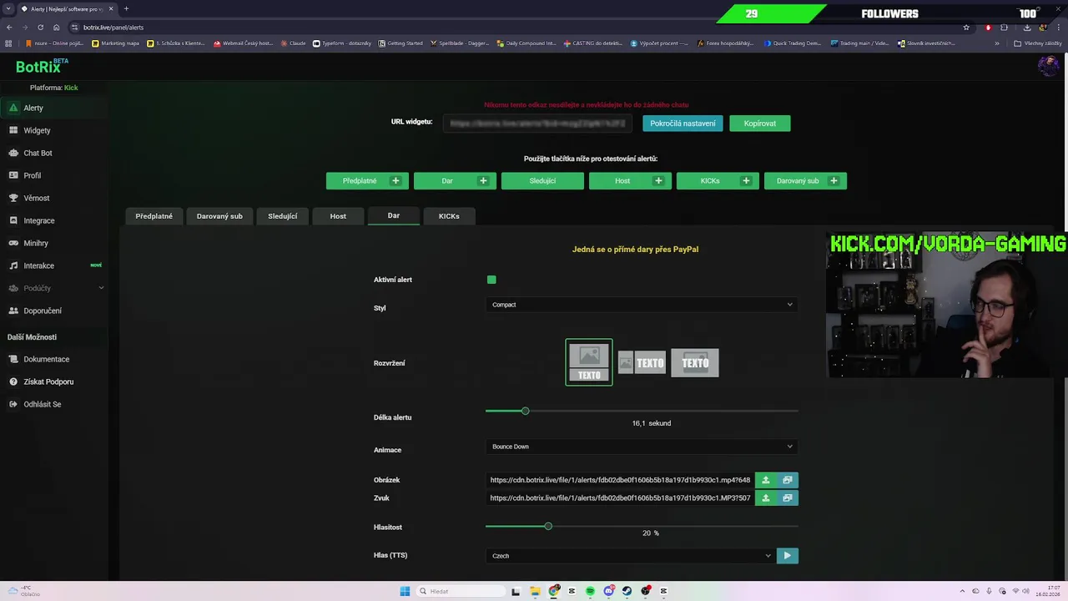1068x601 pixels.
Task: Click user avatar in BotRix header
Action: pos(1048,65)
